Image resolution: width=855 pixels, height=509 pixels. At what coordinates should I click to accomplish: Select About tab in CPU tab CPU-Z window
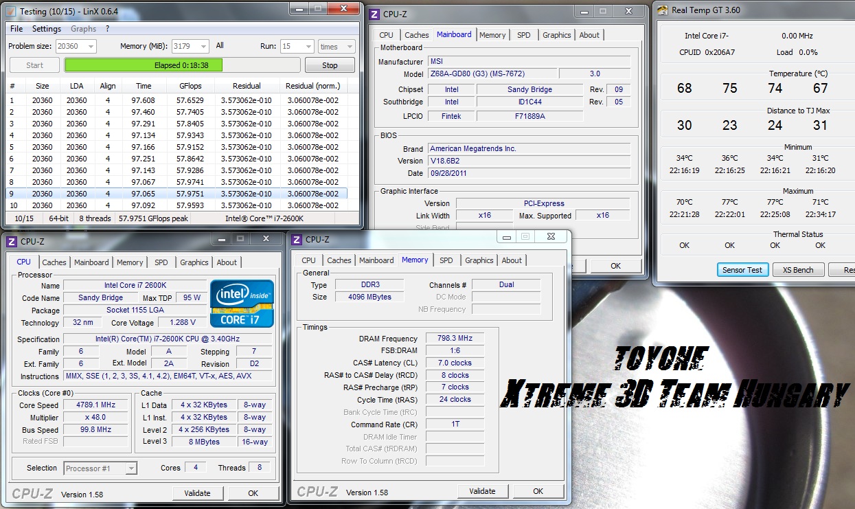click(227, 262)
